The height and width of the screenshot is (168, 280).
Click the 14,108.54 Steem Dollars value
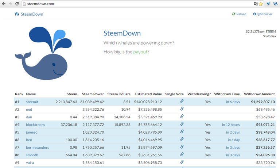pos(122,117)
